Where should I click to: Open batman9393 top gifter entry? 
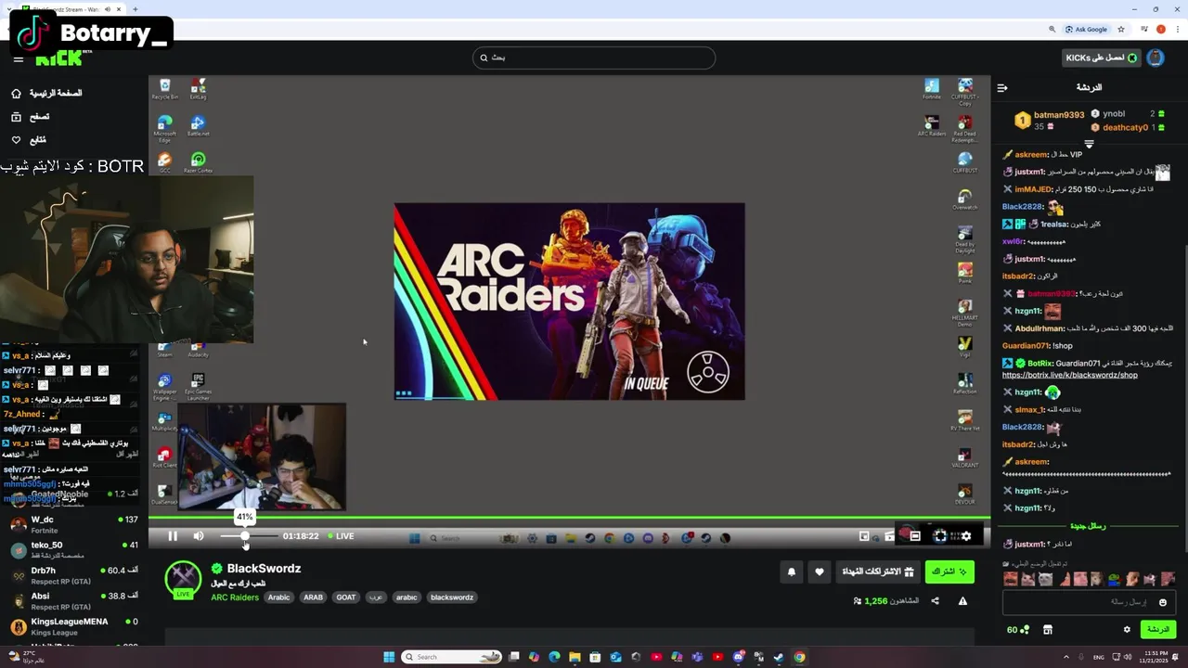click(1049, 121)
